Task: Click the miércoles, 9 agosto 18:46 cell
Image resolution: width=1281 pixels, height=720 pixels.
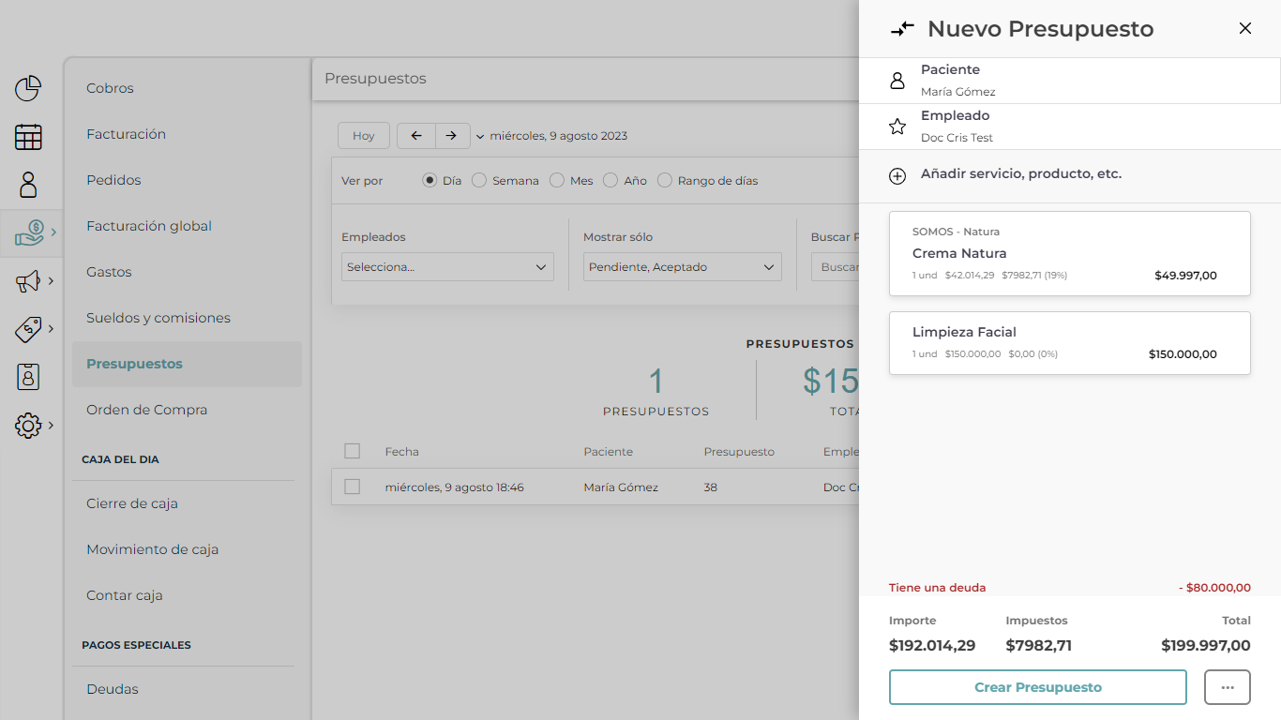Action: tap(454, 487)
